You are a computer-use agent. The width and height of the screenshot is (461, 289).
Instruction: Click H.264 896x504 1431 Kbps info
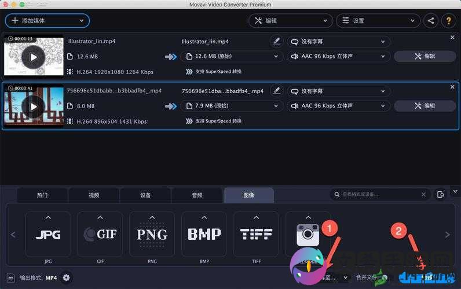tap(111, 121)
